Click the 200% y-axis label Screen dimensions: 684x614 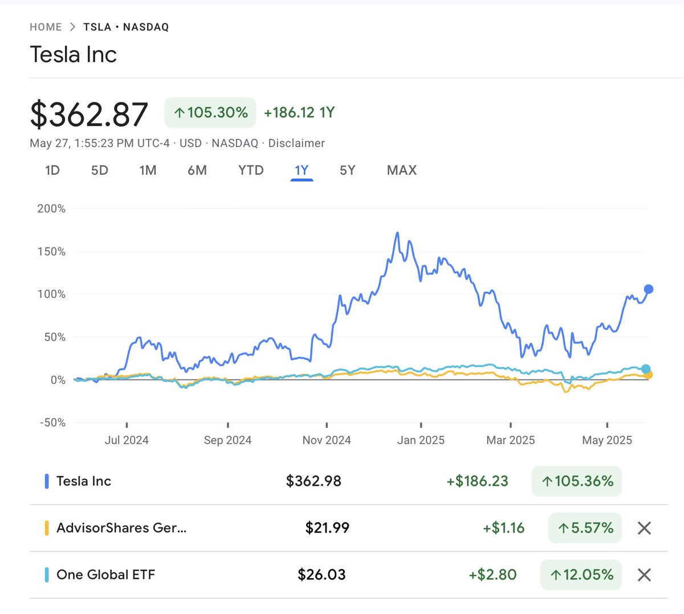coord(51,209)
